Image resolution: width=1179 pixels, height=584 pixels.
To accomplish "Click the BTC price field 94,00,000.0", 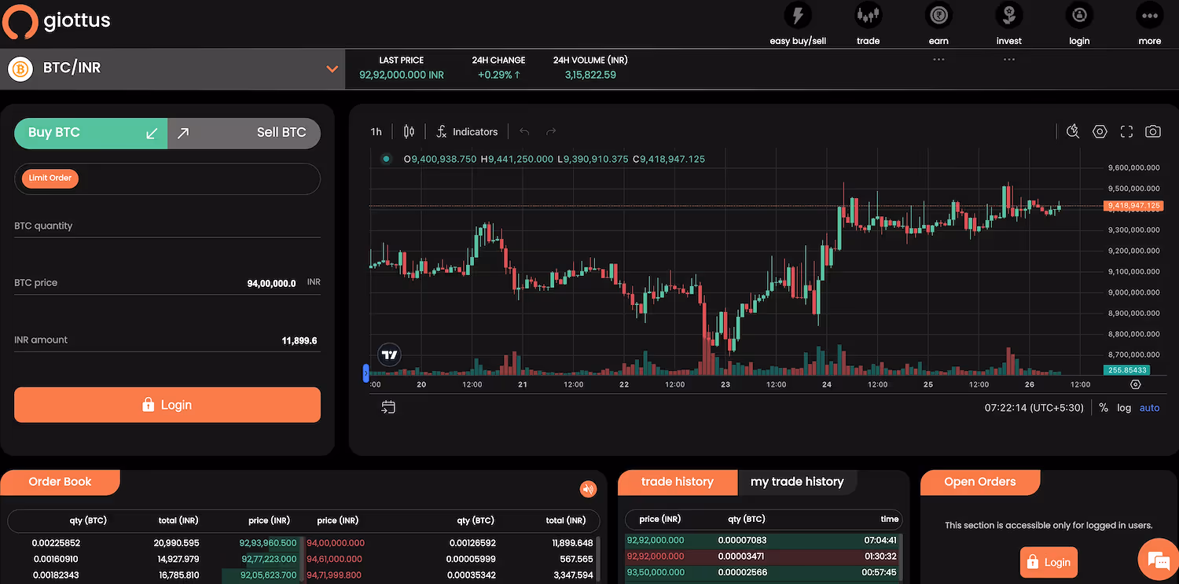I will (167, 283).
